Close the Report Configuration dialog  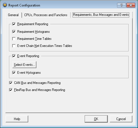coord(131,5)
